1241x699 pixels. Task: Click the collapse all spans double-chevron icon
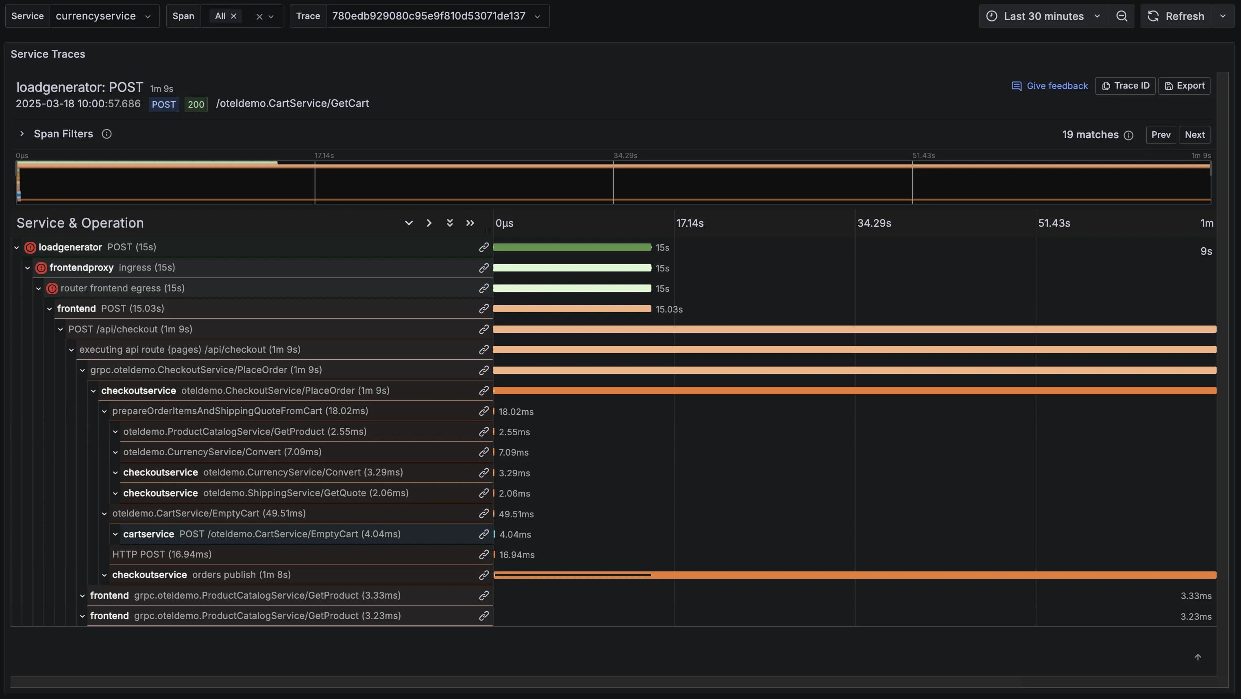point(470,223)
